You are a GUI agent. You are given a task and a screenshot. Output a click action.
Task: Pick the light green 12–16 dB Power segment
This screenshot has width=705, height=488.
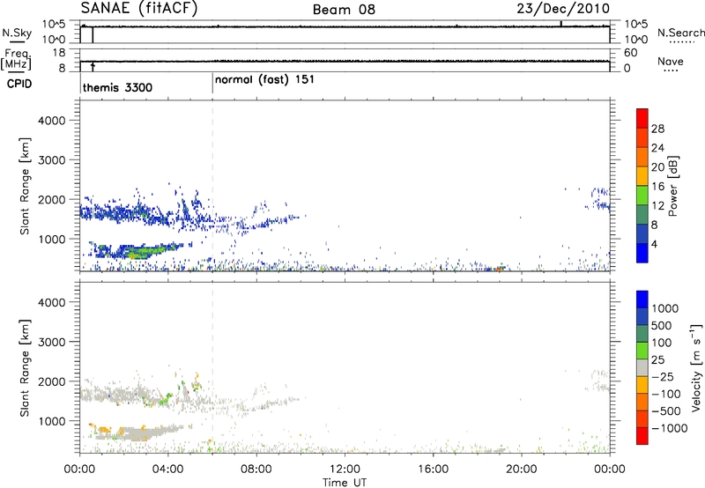coord(642,196)
